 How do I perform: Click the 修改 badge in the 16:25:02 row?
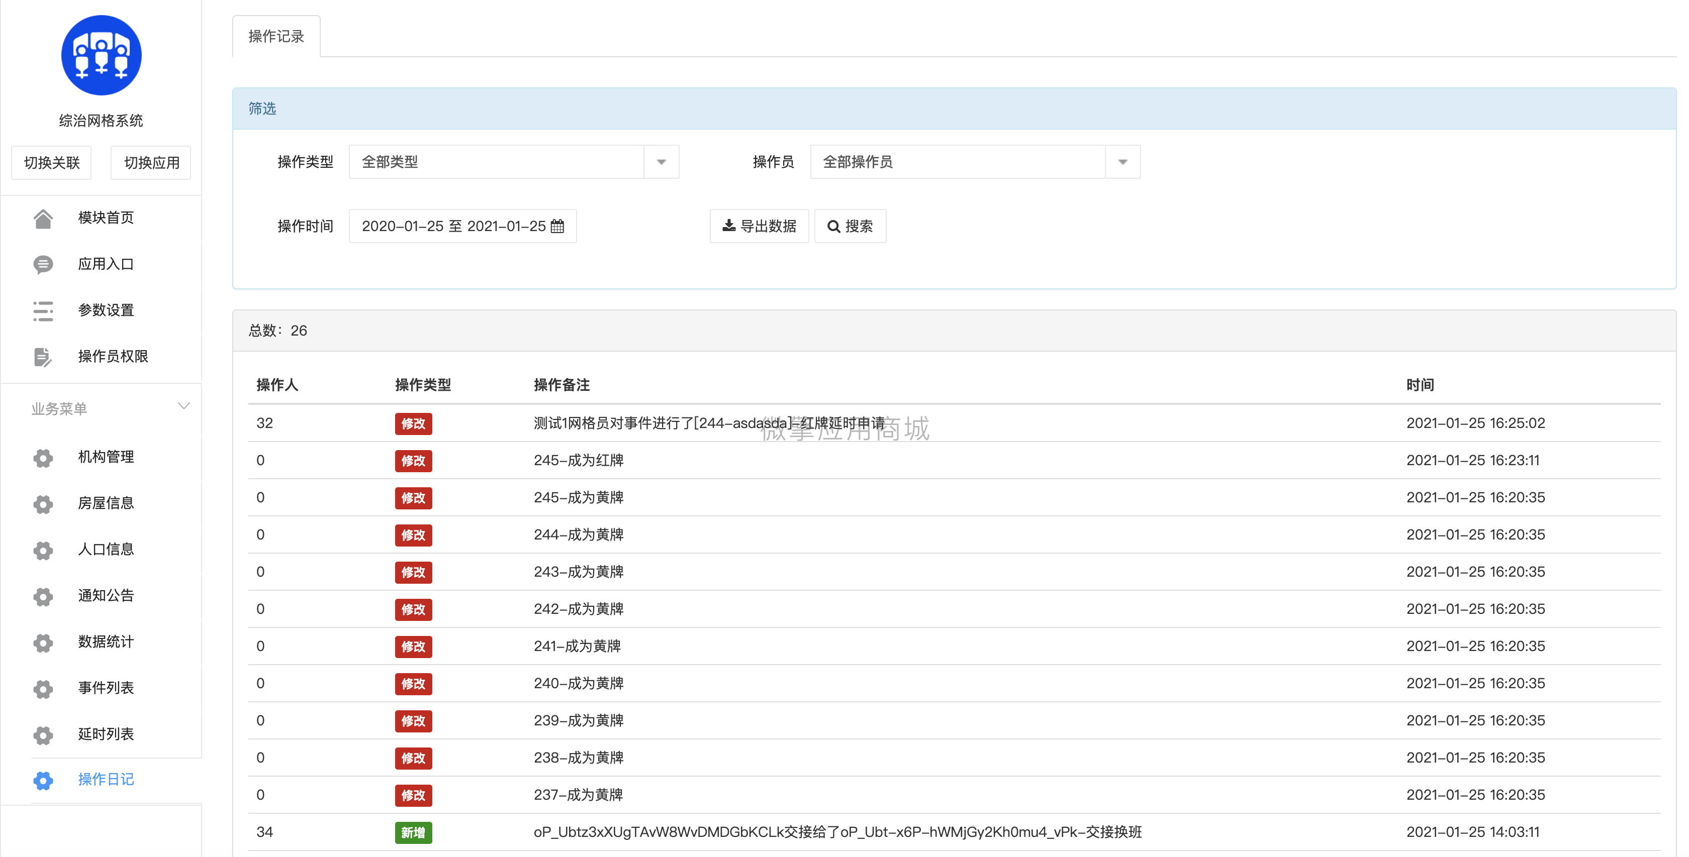[x=413, y=424]
